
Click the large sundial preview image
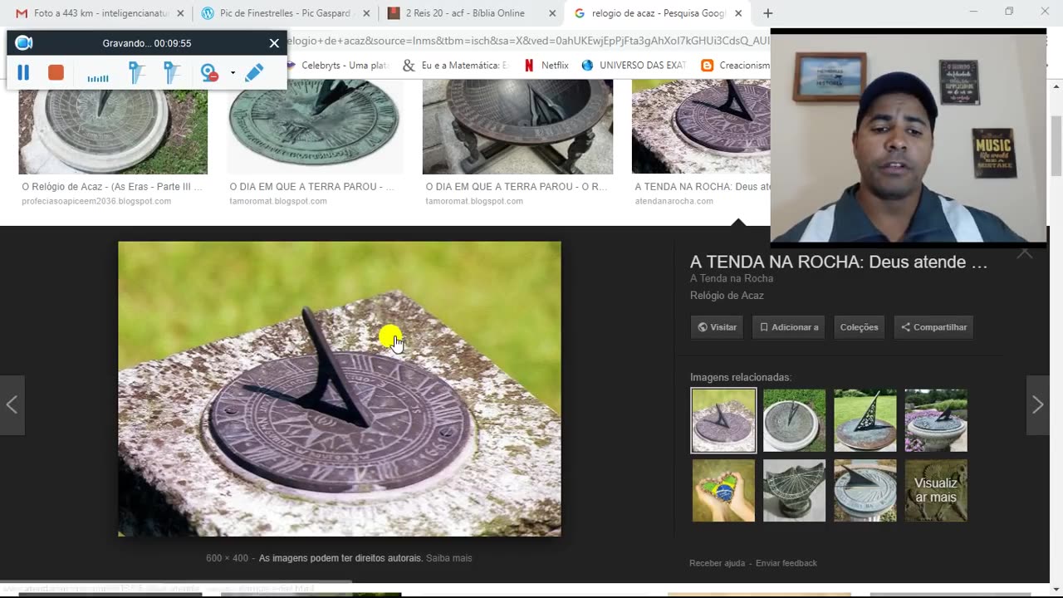click(340, 389)
